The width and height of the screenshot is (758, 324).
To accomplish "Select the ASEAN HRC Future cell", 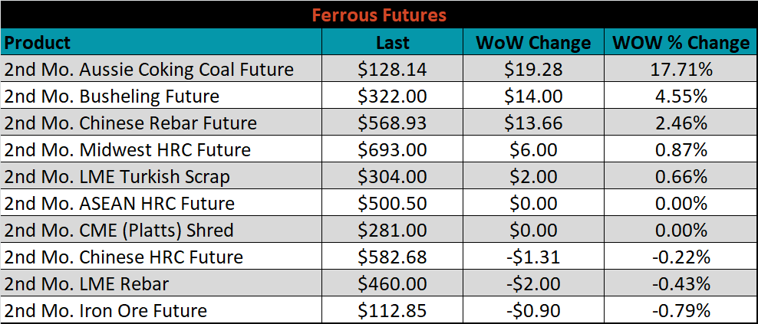I will pyautogui.click(x=161, y=202).
